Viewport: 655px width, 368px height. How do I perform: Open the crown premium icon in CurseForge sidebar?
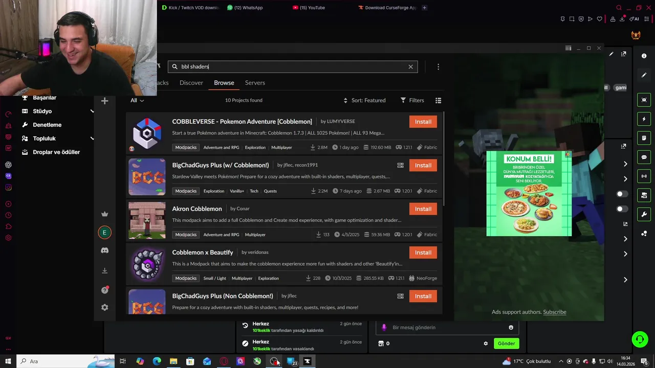tap(104, 214)
